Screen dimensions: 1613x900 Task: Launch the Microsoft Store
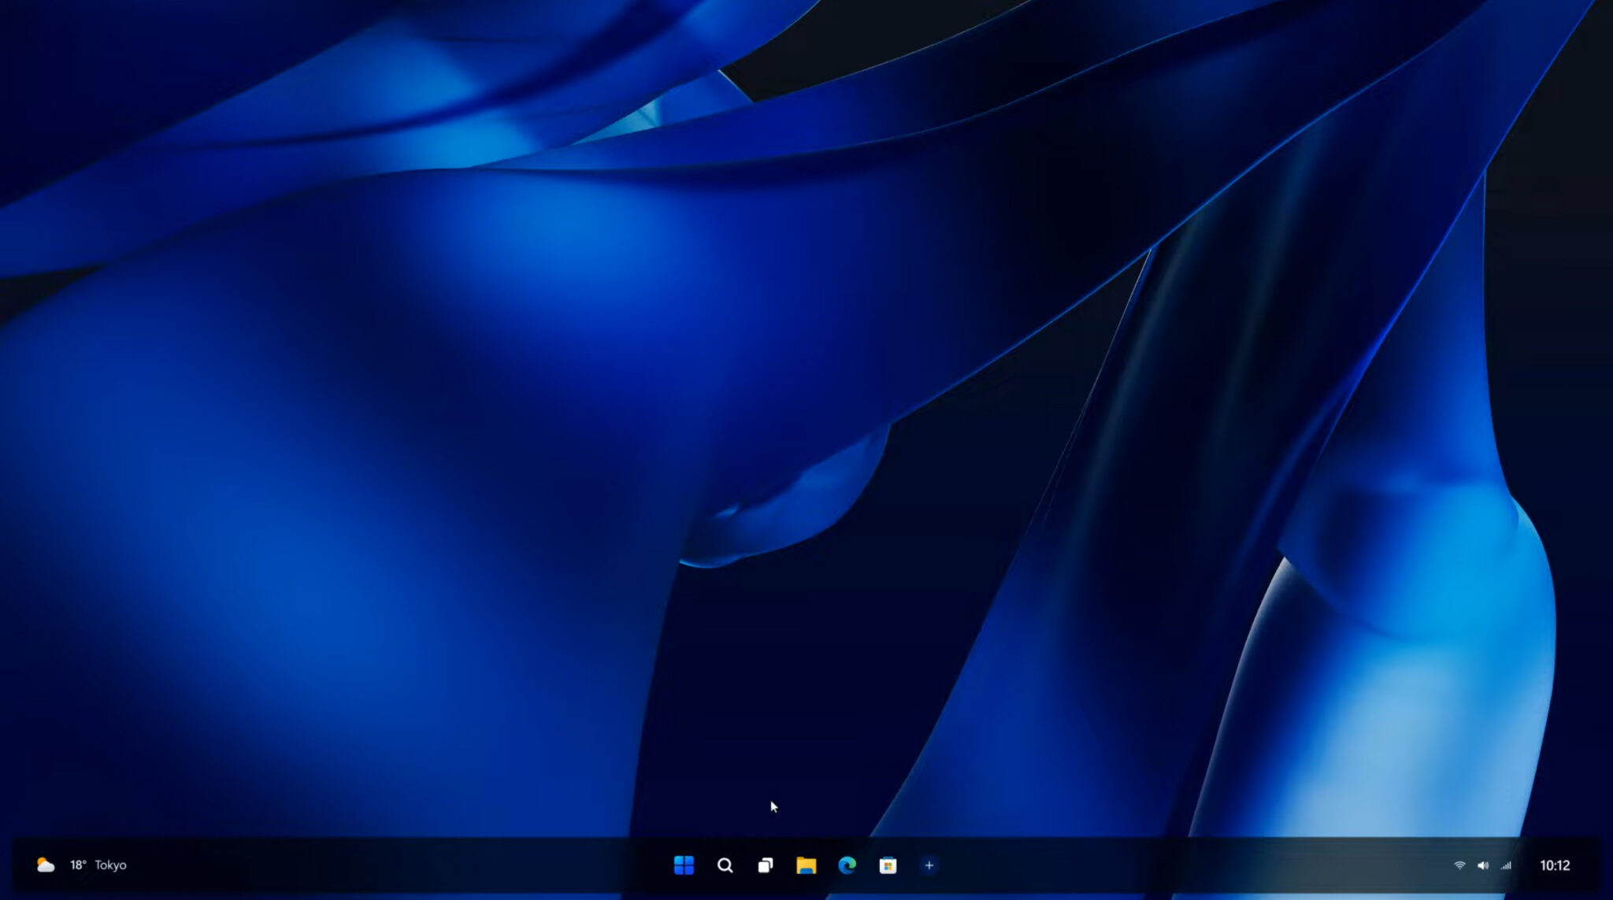[889, 865]
